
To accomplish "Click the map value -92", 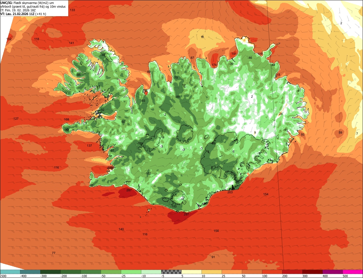I will click(x=102, y=110).
